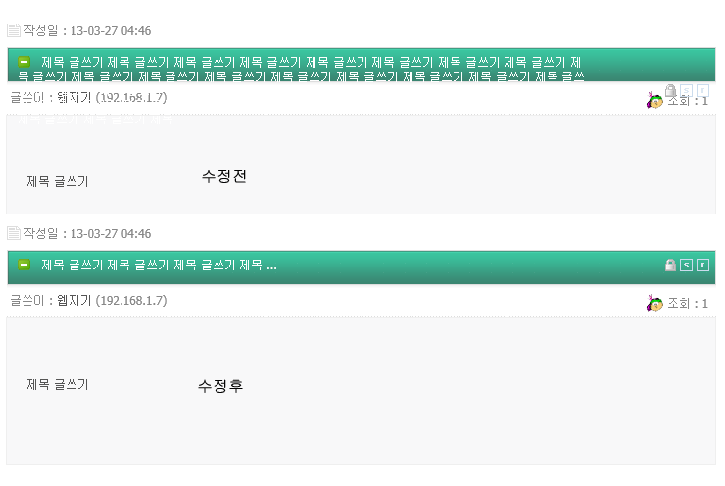Image resolution: width=725 pixels, height=486 pixels.
Task: Collapse the upper post with the minus icon
Action: 24,62
